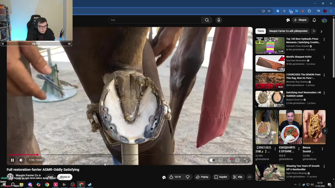Open options for Hydraulic Press video
335x188 pixels.
coord(324,39)
